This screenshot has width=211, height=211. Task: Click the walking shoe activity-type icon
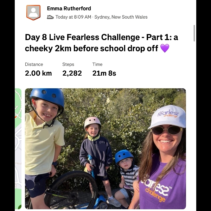pyautogui.click(x=50, y=17)
